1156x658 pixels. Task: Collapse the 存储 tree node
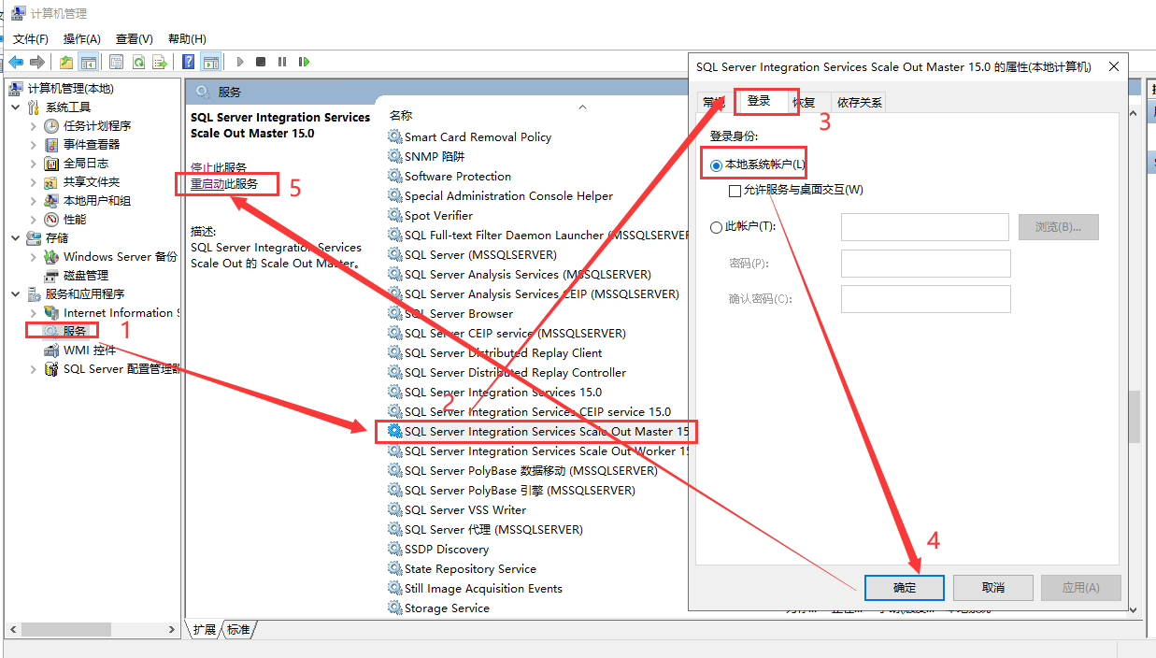[x=13, y=237]
